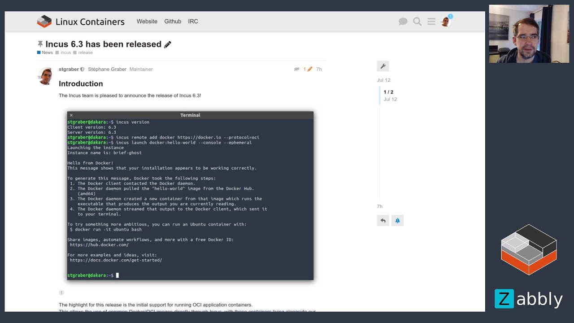Image resolution: width=574 pixels, height=323 pixels.
Task: Open the Website menu link
Action: coord(147,22)
